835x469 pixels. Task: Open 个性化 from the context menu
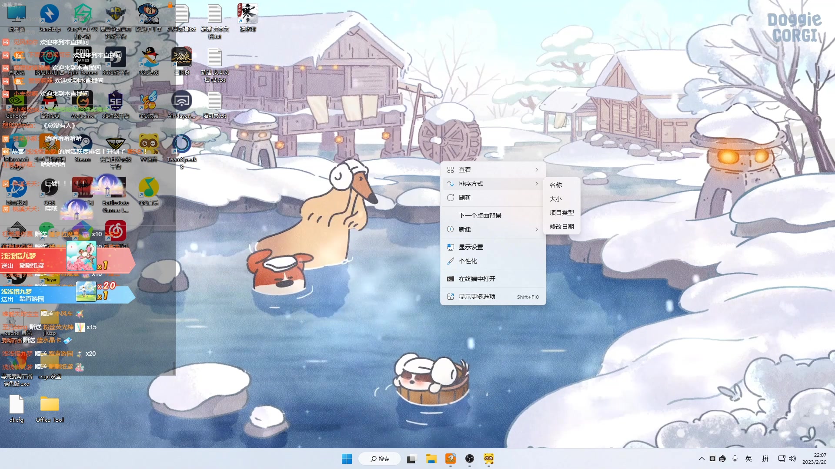493,261
